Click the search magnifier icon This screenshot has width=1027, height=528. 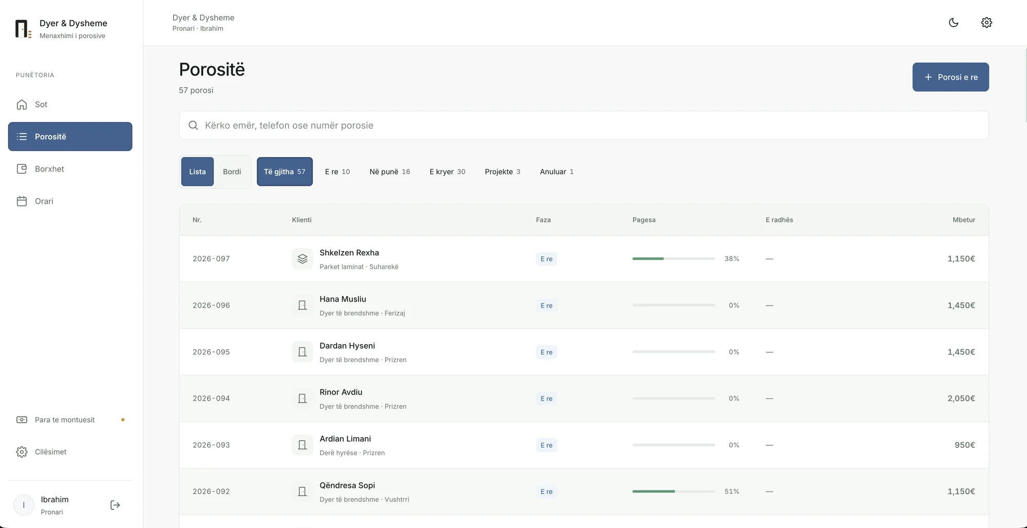click(193, 125)
